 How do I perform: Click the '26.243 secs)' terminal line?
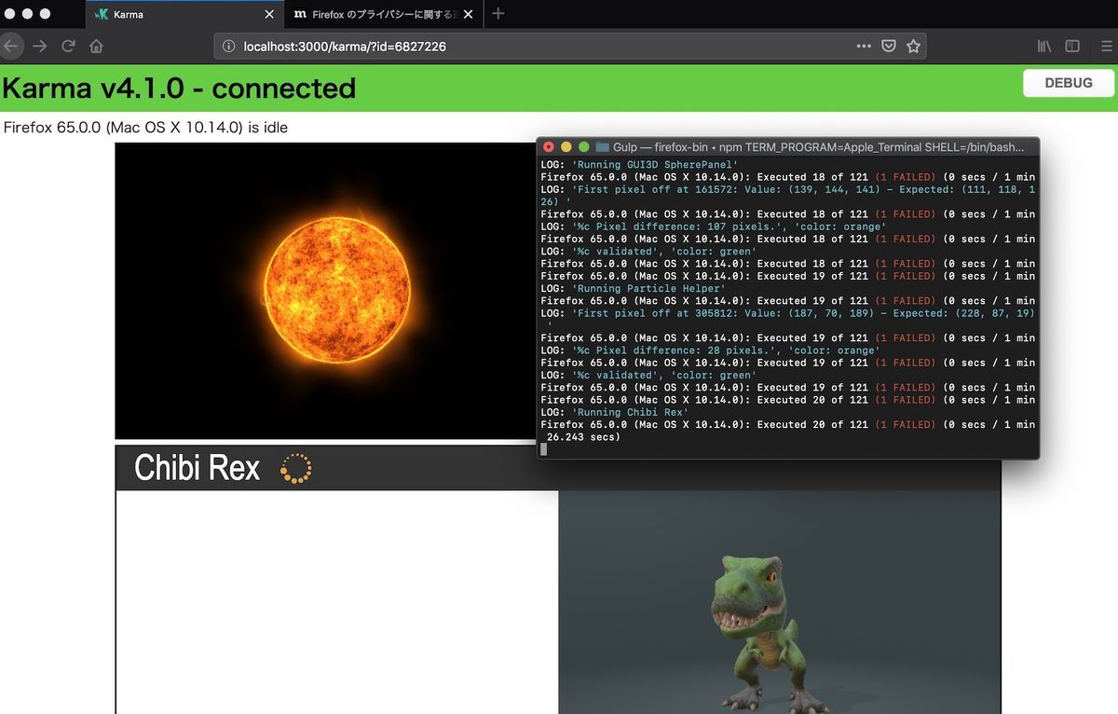coord(583,436)
